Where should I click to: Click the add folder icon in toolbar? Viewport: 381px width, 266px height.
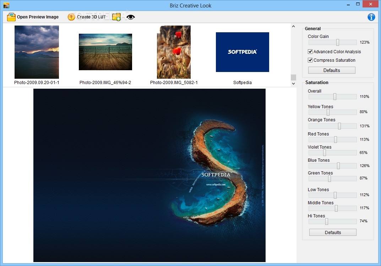click(116, 17)
